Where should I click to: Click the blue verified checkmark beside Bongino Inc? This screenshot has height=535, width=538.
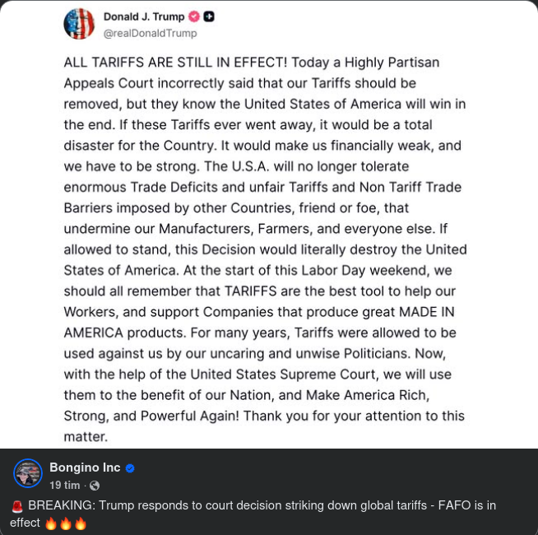point(130,468)
